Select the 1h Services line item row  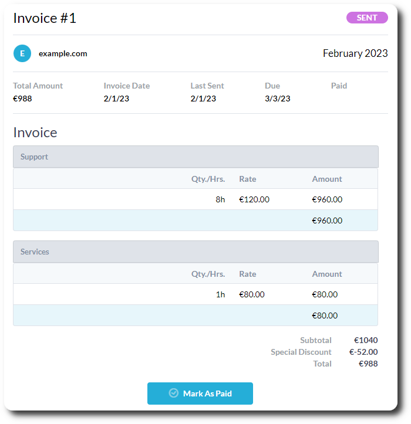(196, 294)
